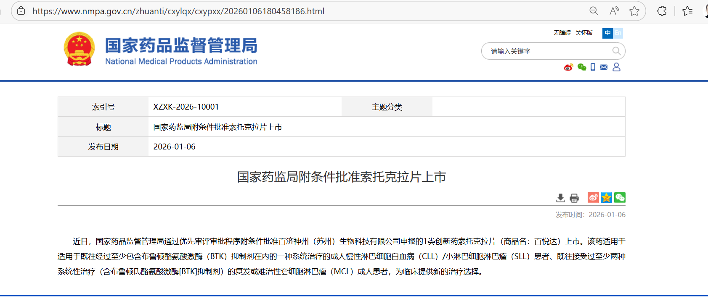This screenshot has height=301, width=708.
Task: Share article via green WeChat button
Action: [620, 197]
